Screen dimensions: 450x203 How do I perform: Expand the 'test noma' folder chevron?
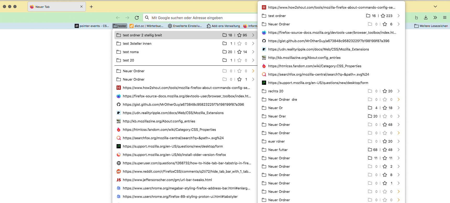pyautogui.click(x=253, y=52)
